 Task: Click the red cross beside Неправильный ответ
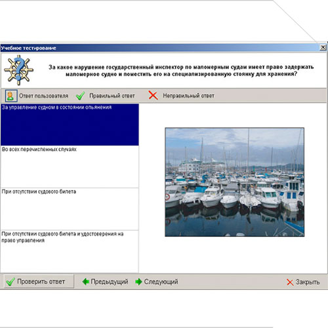point(153,96)
